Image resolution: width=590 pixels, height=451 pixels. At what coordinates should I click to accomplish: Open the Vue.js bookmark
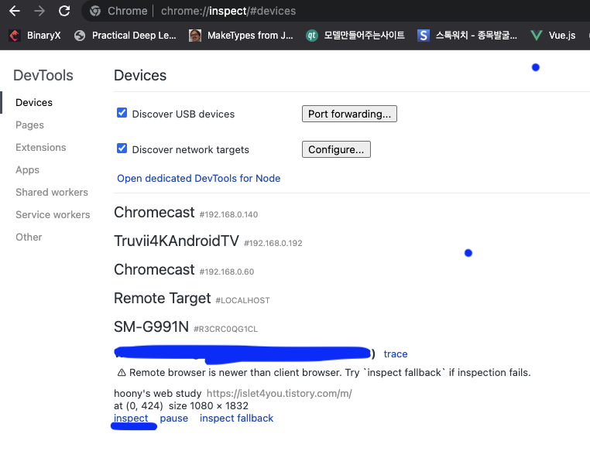tap(553, 36)
